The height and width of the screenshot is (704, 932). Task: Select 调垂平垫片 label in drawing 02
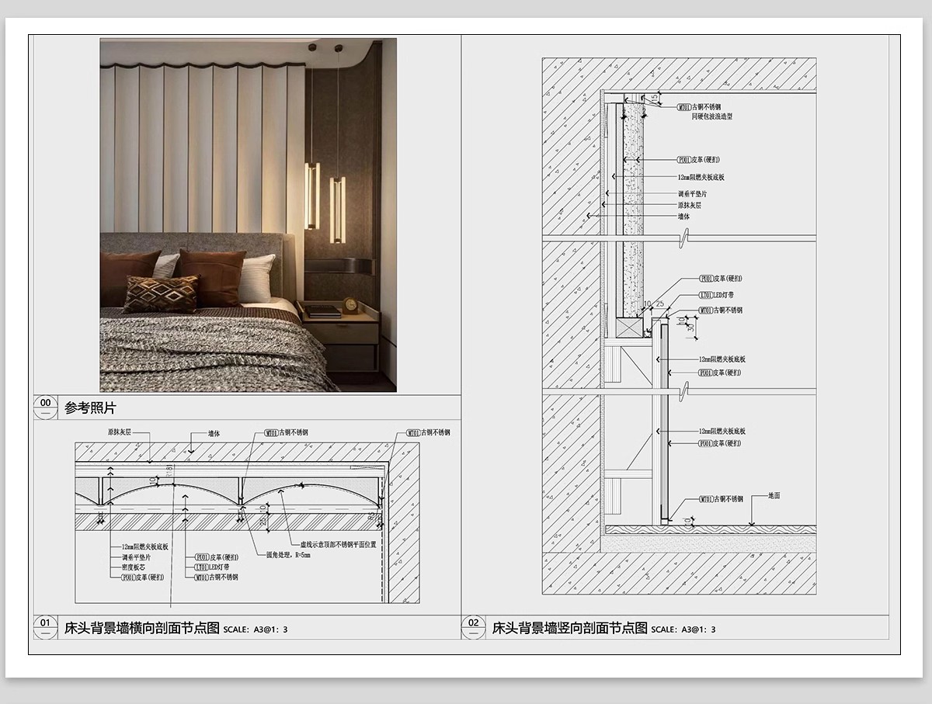(693, 194)
